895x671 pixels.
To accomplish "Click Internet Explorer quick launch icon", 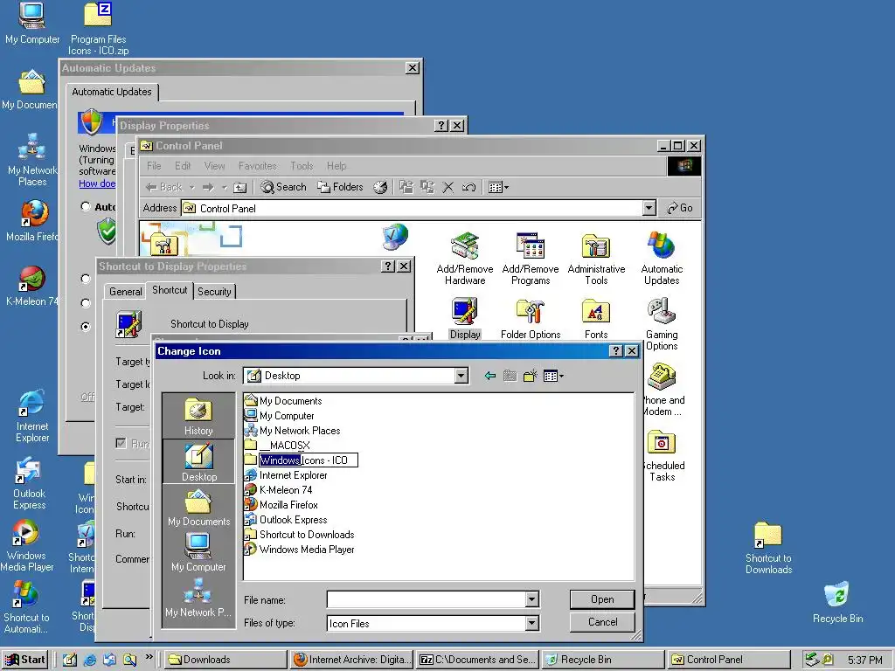I will pyautogui.click(x=90, y=660).
